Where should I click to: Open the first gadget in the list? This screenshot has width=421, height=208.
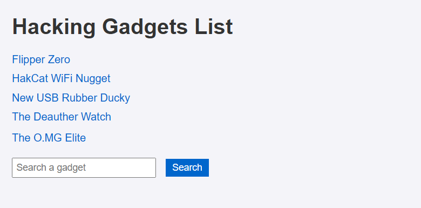[41, 59]
